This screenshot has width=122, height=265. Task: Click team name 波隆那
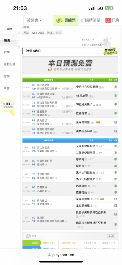click(x=41, y=218)
